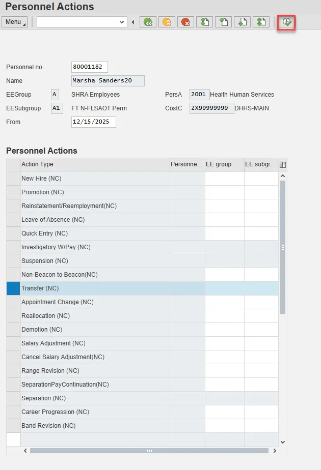
Task: Open the table layout settings icon
Action: click(x=283, y=164)
